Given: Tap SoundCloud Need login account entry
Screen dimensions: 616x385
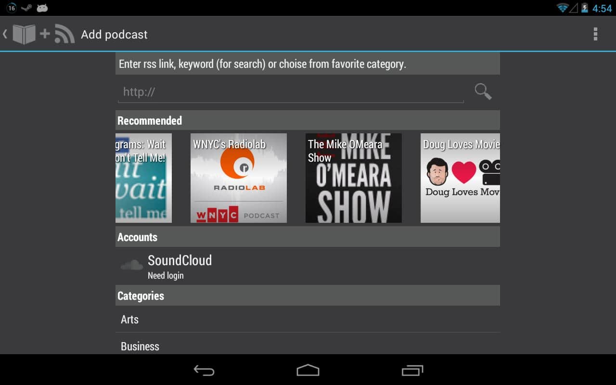Looking at the screenshot, I should click(308, 266).
